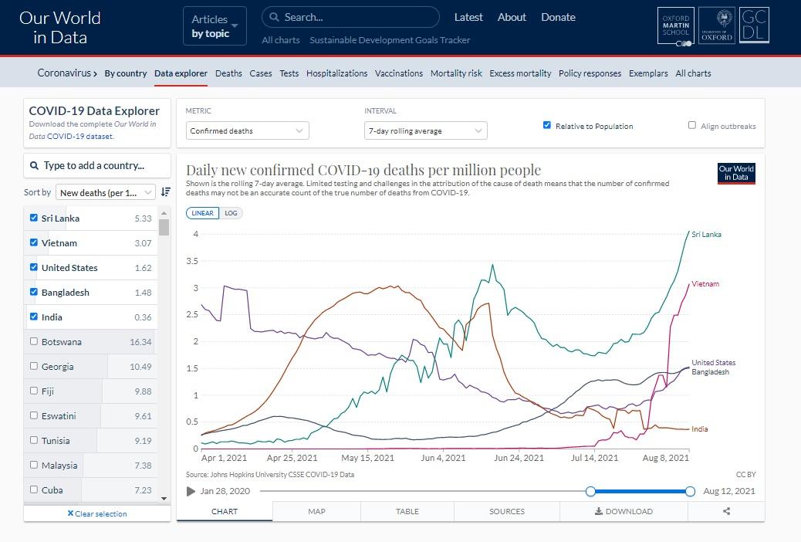Click Clear selection link
The image size is (801, 542).
[97, 514]
